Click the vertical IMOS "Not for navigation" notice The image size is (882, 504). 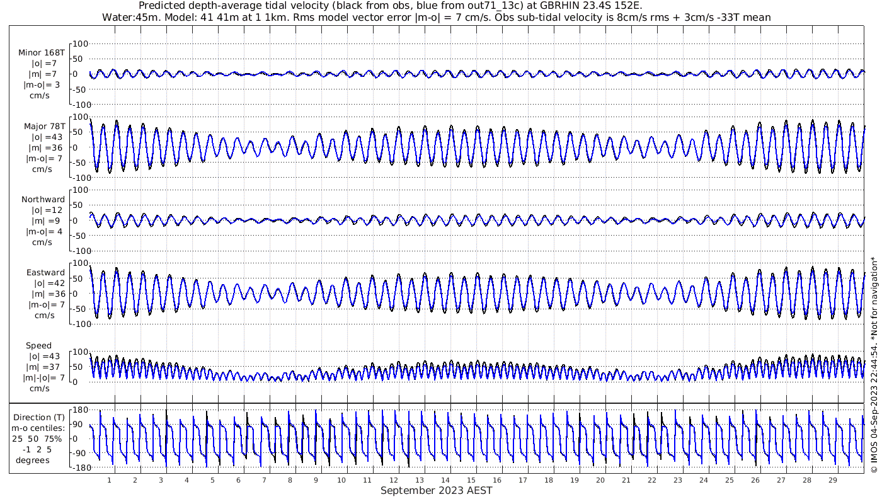pos(873,366)
